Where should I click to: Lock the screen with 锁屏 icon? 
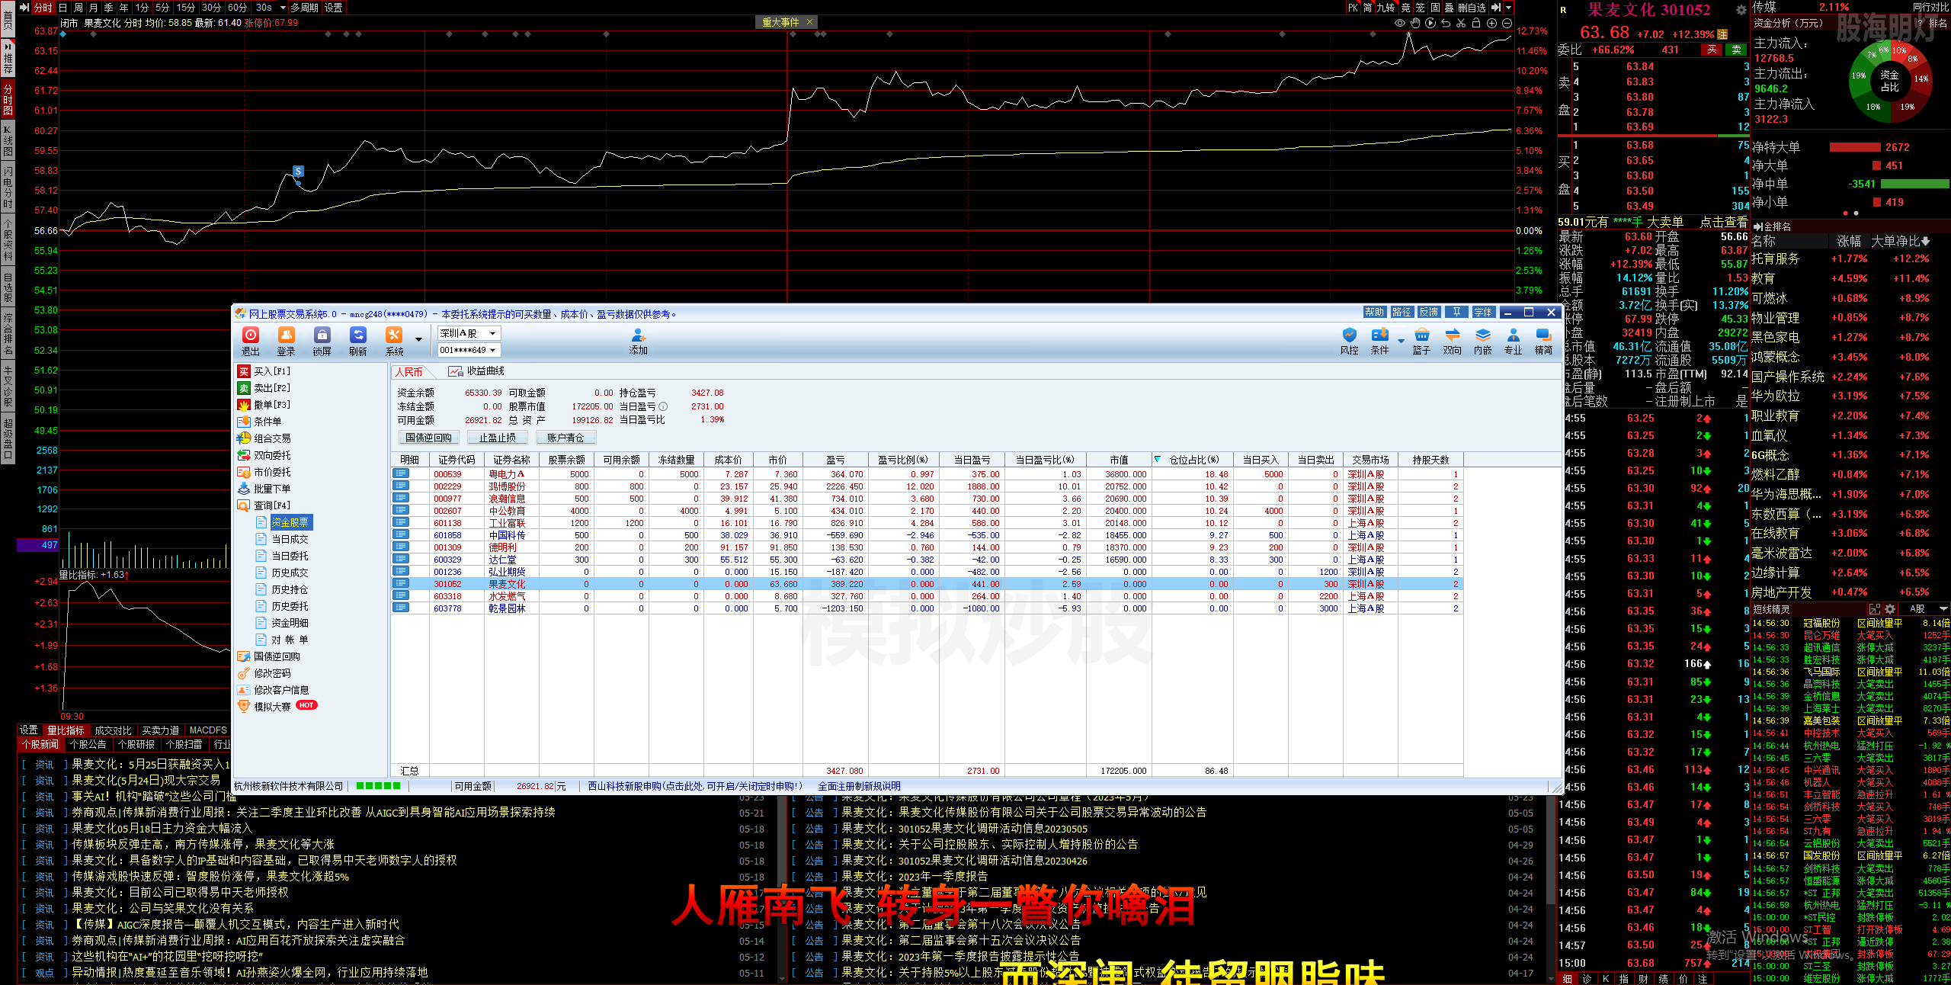coord(322,341)
